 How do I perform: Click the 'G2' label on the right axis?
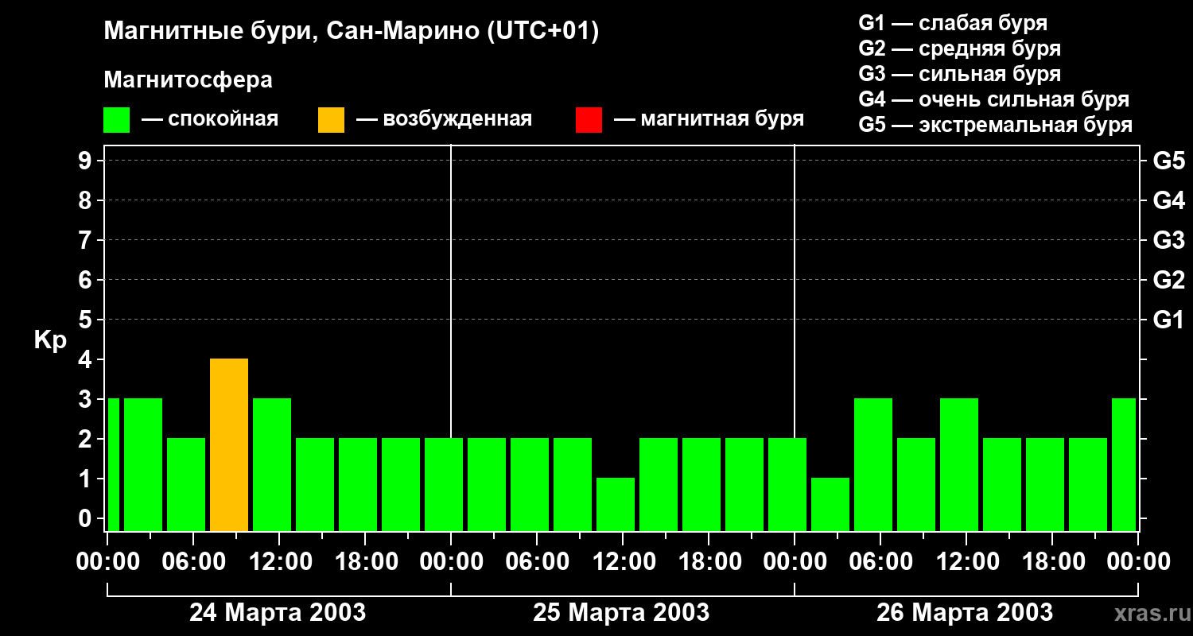click(x=1169, y=280)
